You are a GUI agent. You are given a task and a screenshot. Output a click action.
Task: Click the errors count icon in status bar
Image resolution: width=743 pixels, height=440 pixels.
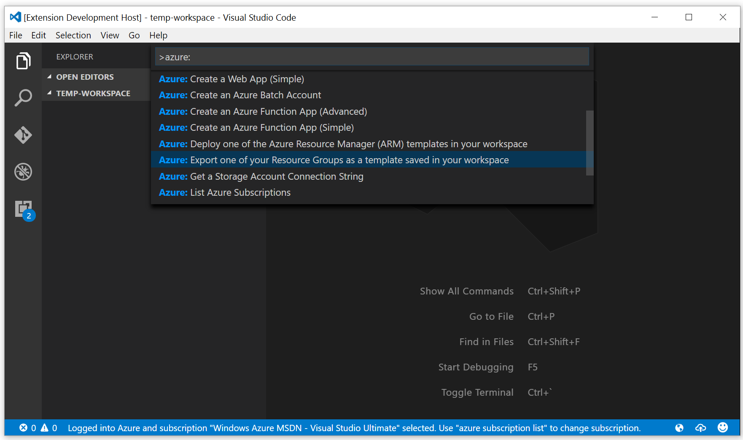click(x=24, y=428)
